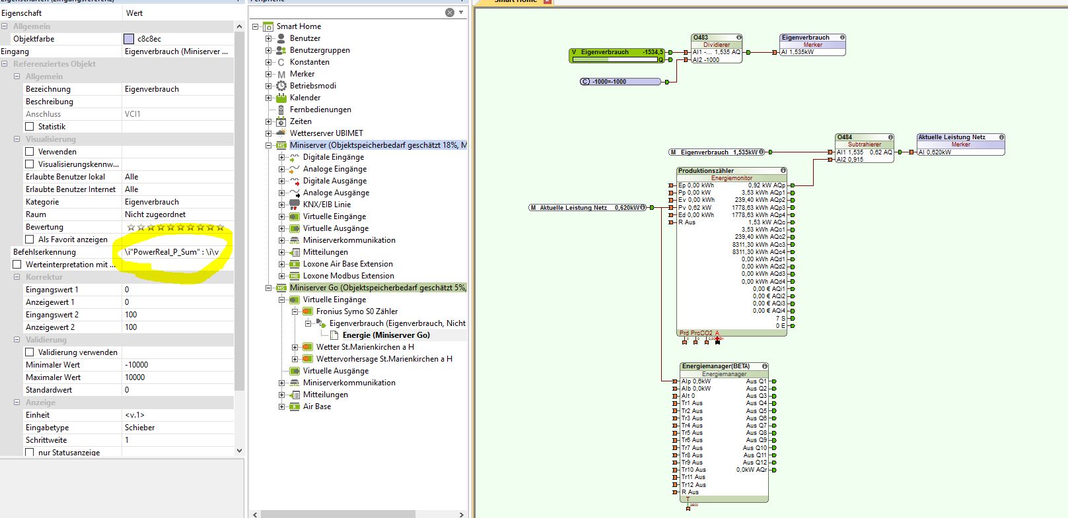Select Energie (Miniserver Go) tree entry
This screenshot has height=518, width=1068.
tap(386, 335)
